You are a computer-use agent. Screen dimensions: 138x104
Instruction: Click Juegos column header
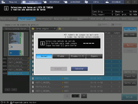click(x=117, y=33)
